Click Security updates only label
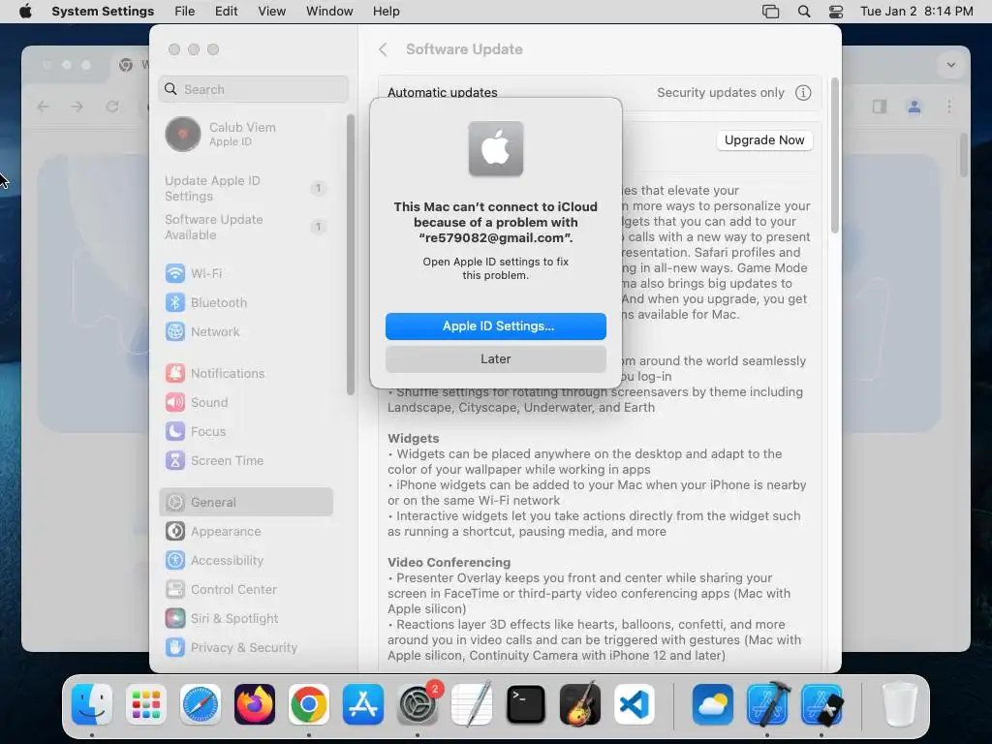 click(720, 92)
